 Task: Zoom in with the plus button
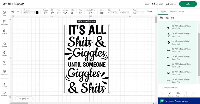click(x=28, y=99)
